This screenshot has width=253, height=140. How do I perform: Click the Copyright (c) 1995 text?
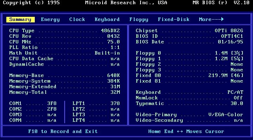click(x=31, y=2)
